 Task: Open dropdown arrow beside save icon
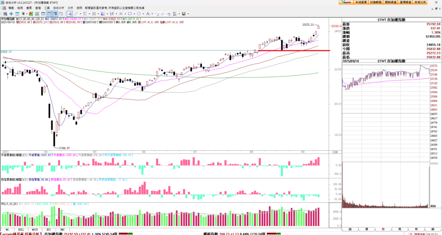(188, 14)
